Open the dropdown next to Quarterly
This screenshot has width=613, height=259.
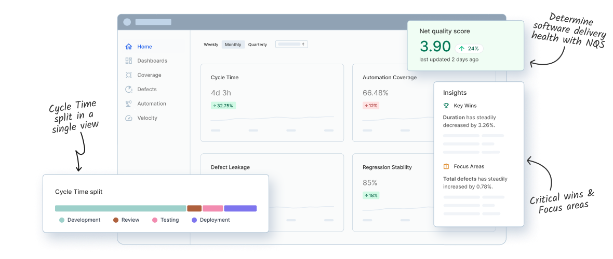click(x=291, y=44)
